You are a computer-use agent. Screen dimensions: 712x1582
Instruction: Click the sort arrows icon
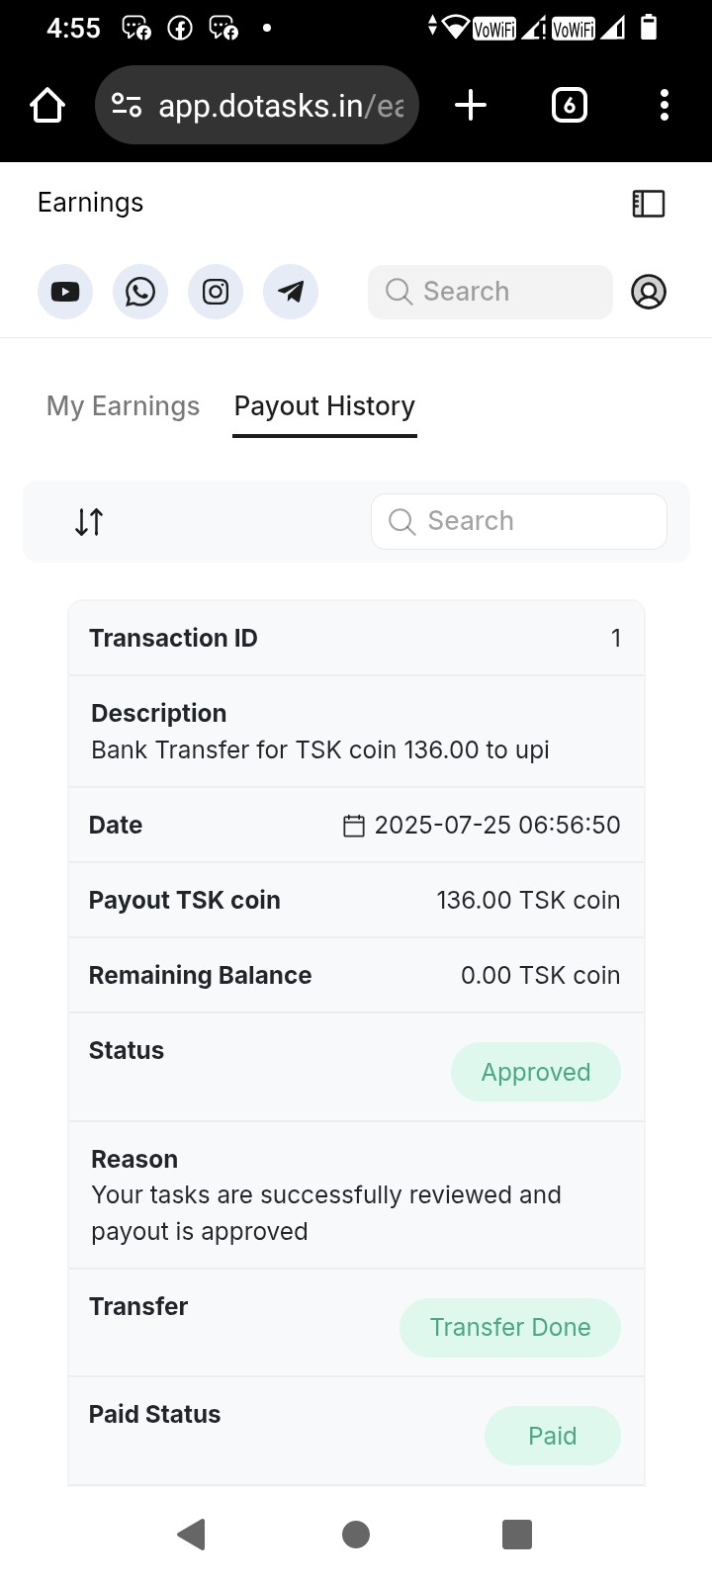pos(89,521)
